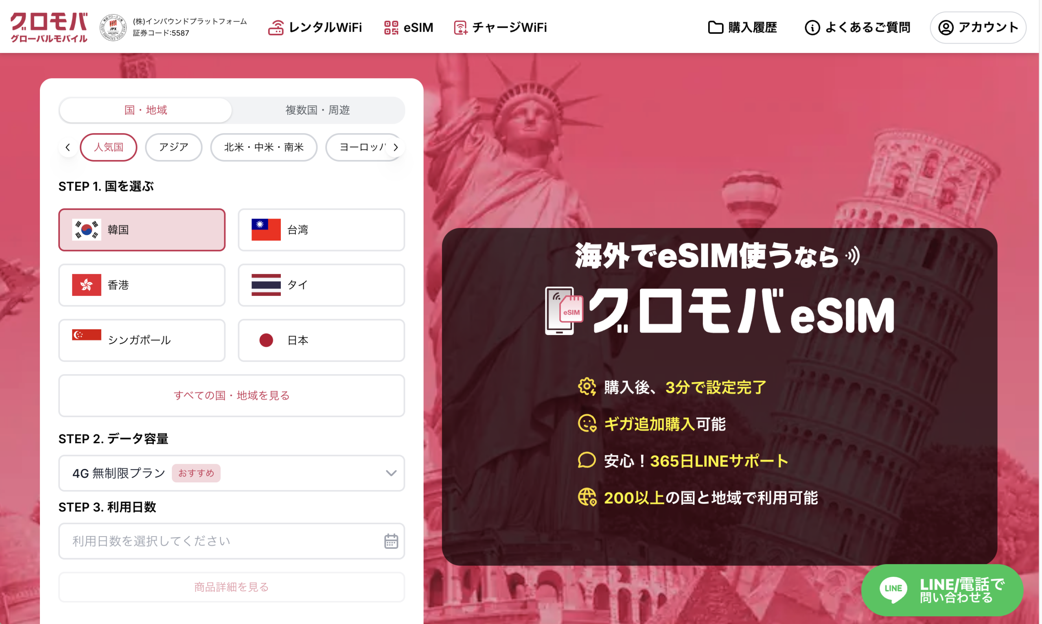Switch to 複数国・周遊 tab
The height and width of the screenshot is (624, 1042).
tap(317, 110)
